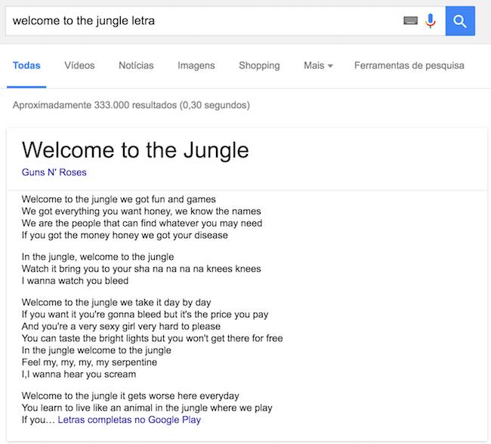Image resolution: width=491 pixels, height=444 pixels.
Task: Click the Aproximadamente 333.000 resultados text
Action: pyautogui.click(x=131, y=105)
